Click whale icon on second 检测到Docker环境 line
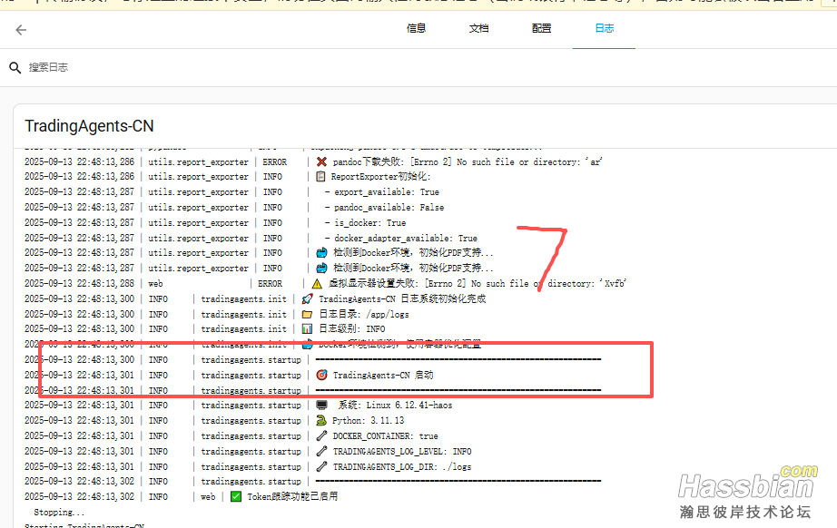Image resolution: width=837 pixels, height=528 pixels. 321,269
